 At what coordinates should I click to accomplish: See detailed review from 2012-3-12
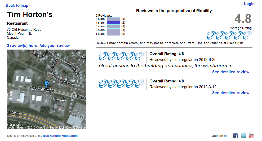(x=230, y=93)
